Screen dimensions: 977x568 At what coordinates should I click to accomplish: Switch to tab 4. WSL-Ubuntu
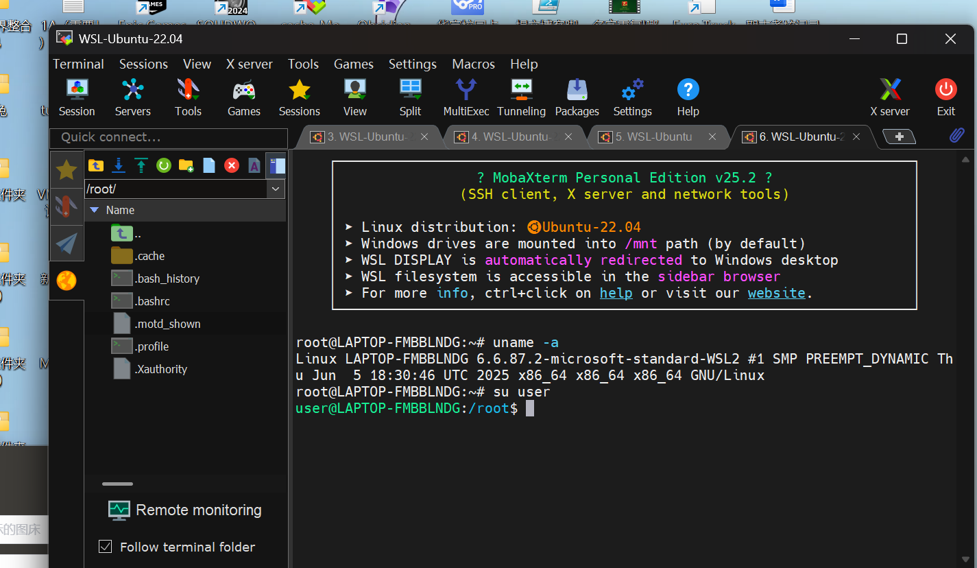click(511, 137)
